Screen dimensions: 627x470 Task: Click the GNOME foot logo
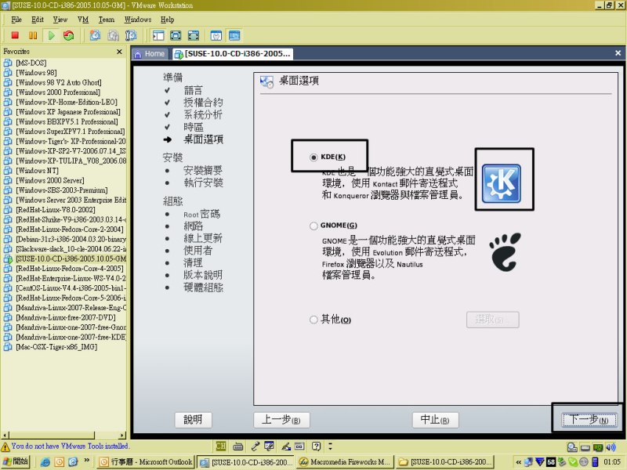point(505,252)
